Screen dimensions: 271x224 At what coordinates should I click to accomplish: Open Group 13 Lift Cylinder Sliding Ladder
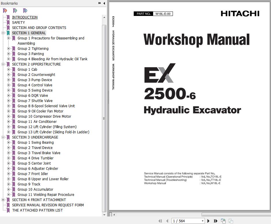pyautogui.click(x=53, y=132)
